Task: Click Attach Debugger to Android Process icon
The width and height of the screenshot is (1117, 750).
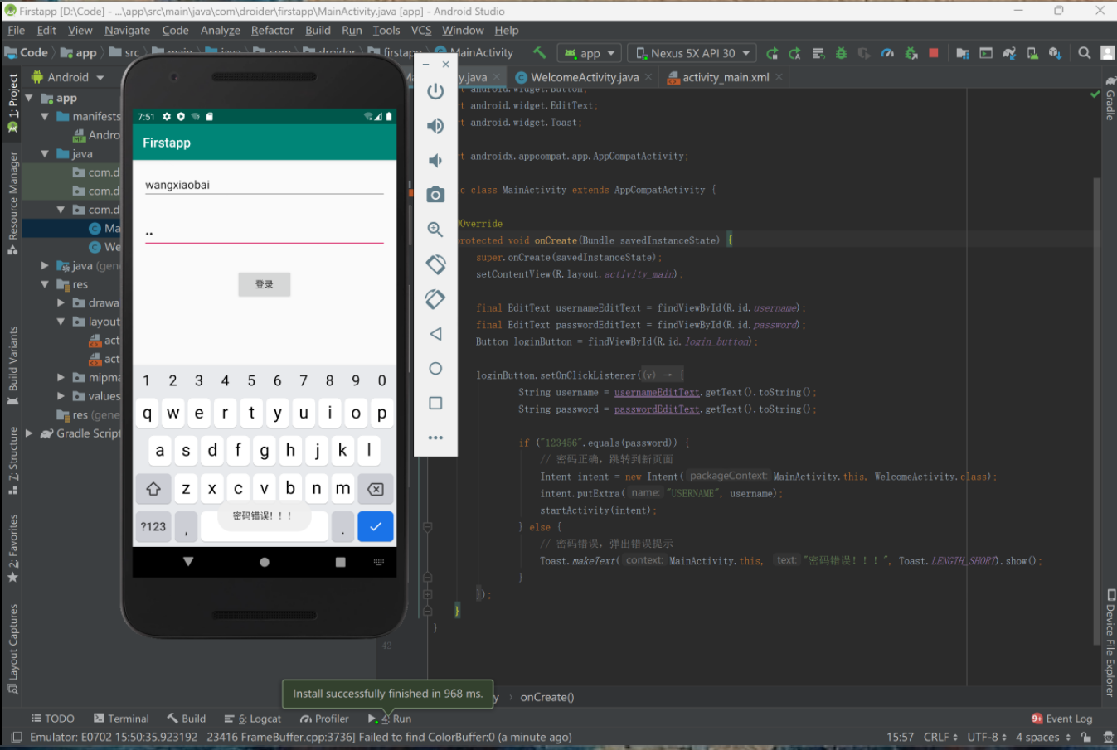Action: pos(911,53)
